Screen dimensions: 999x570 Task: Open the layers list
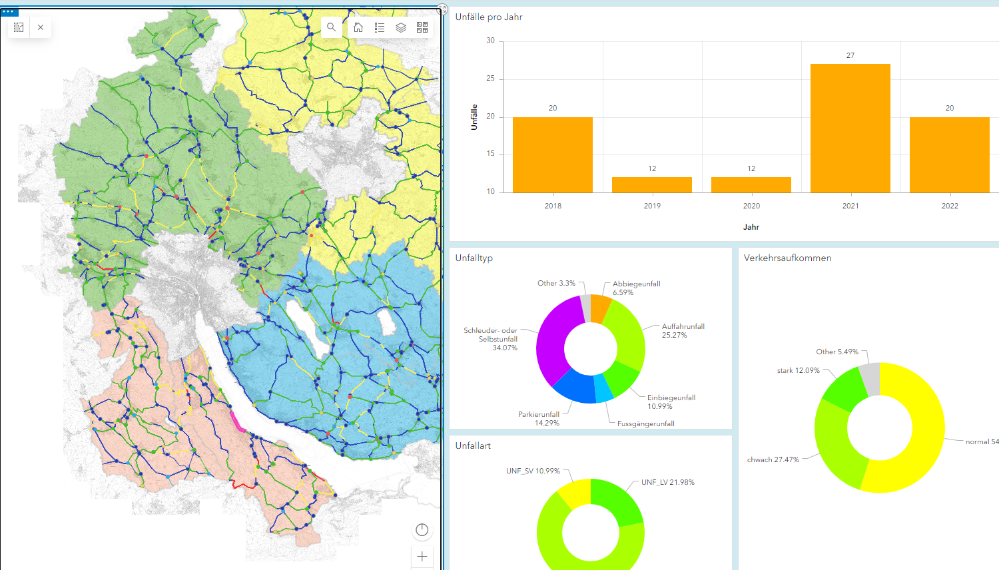tap(401, 27)
